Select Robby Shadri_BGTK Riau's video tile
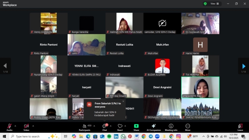The height and width of the screenshot is (140, 249). click(49, 109)
